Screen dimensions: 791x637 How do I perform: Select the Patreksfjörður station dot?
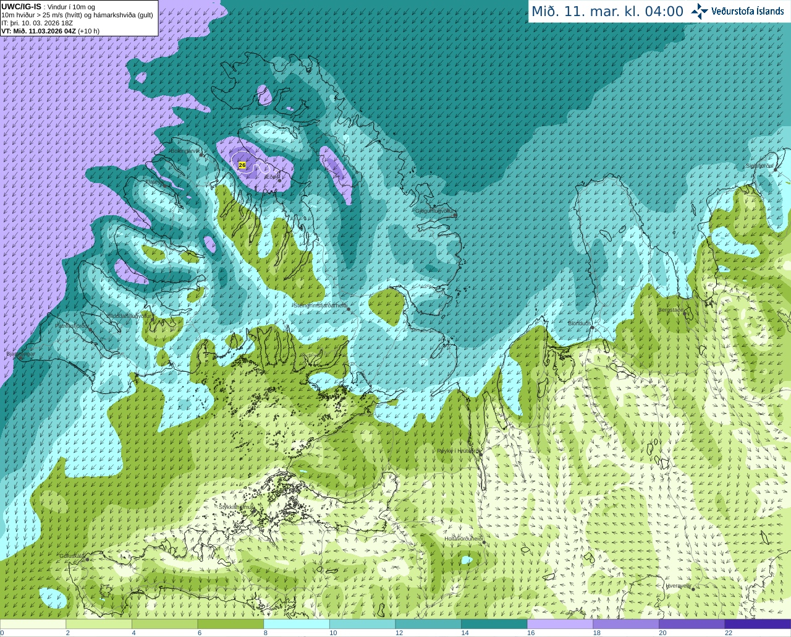pyautogui.click(x=91, y=330)
